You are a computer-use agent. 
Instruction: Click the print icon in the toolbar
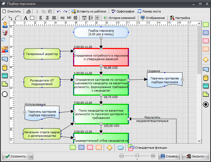(x=28, y=11)
